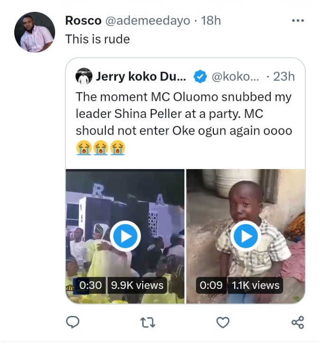320x350 pixels.
Task: Visit the @ademeedayo handle
Action: [x=147, y=21]
